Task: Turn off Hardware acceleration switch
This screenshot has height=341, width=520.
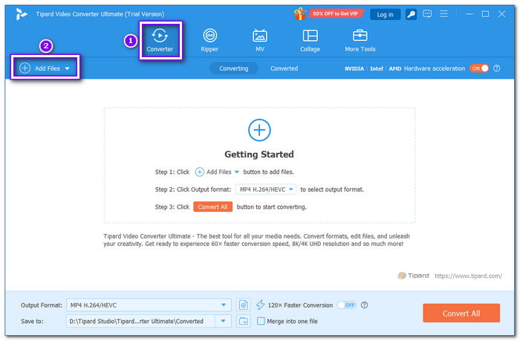Action: pyautogui.click(x=479, y=68)
